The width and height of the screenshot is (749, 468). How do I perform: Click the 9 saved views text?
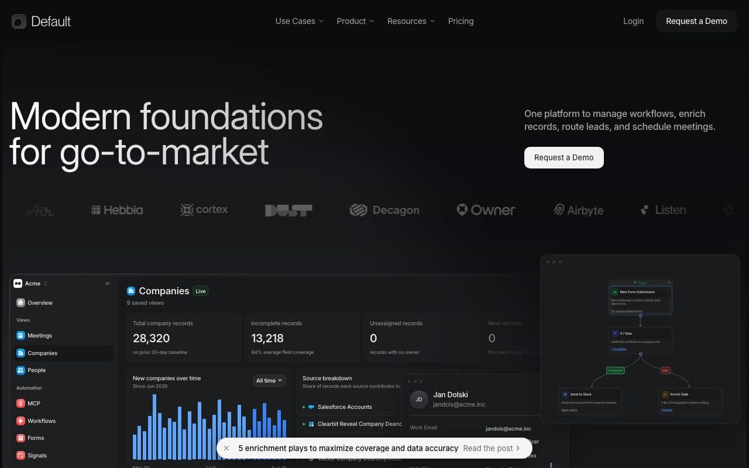(145, 303)
